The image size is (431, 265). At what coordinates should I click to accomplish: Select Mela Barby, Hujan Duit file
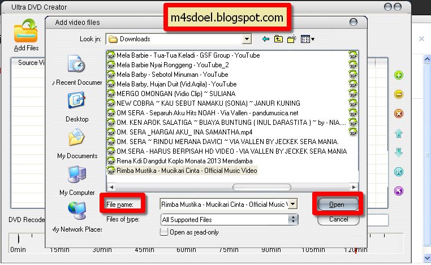pos(176,84)
